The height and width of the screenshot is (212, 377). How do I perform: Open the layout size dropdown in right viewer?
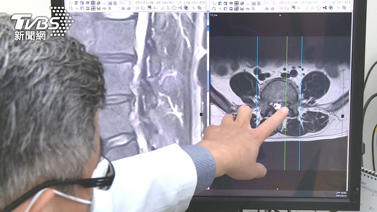coord(270,3)
